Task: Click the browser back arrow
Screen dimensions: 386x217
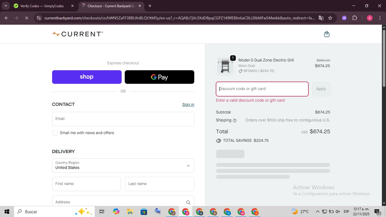Action: [x=6, y=18]
